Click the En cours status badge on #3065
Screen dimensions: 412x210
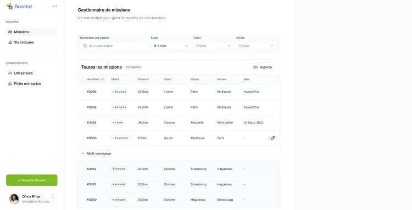tap(119, 107)
